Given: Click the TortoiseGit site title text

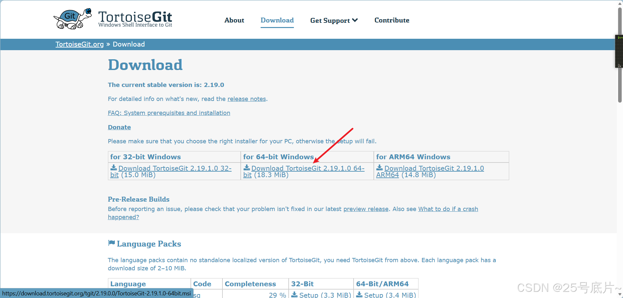Looking at the screenshot, I should (x=135, y=19).
